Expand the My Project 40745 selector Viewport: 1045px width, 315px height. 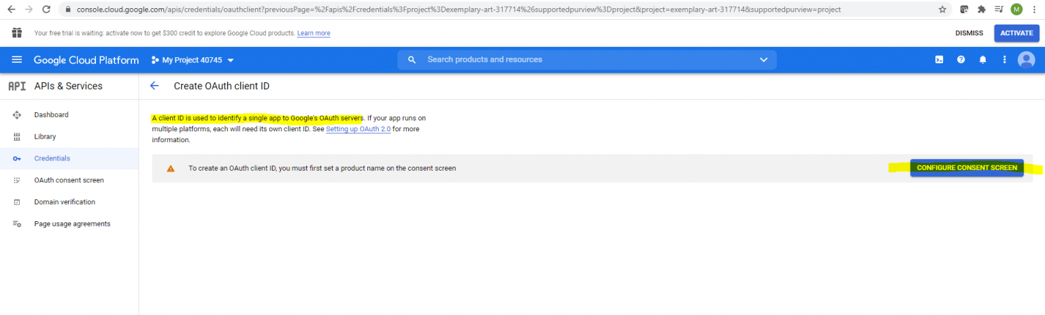pyautogui.click(x=193, y=60)
